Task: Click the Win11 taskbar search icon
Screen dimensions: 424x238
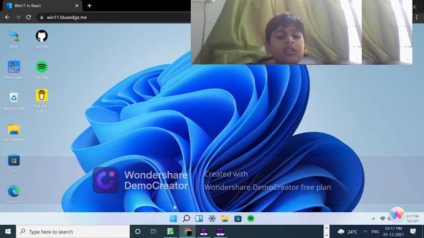Action: click(186, 218)
